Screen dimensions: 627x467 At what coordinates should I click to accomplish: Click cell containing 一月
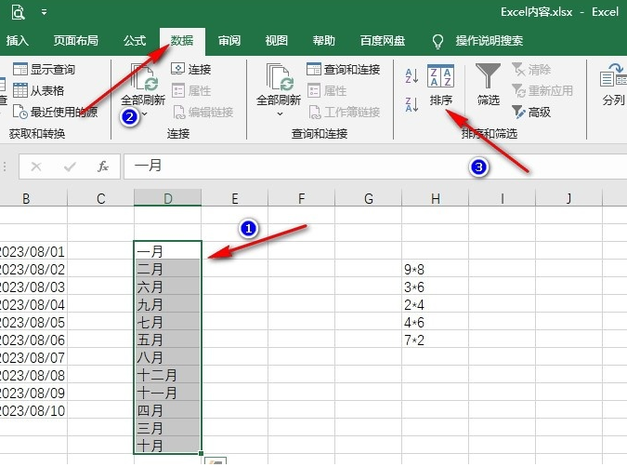pyautogui.click(x=167, y=251)
